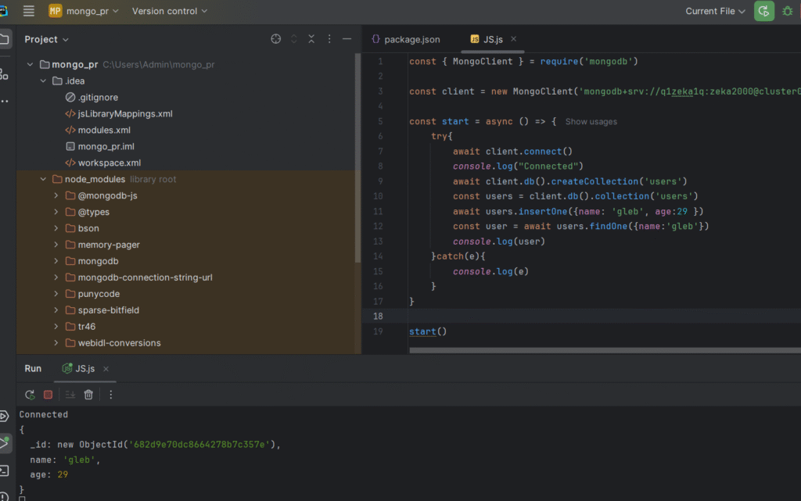The width and height of the screenshot is (801, 501).
Task: Click the 'Connected' console output line
Action: click(x=44, y=414)
